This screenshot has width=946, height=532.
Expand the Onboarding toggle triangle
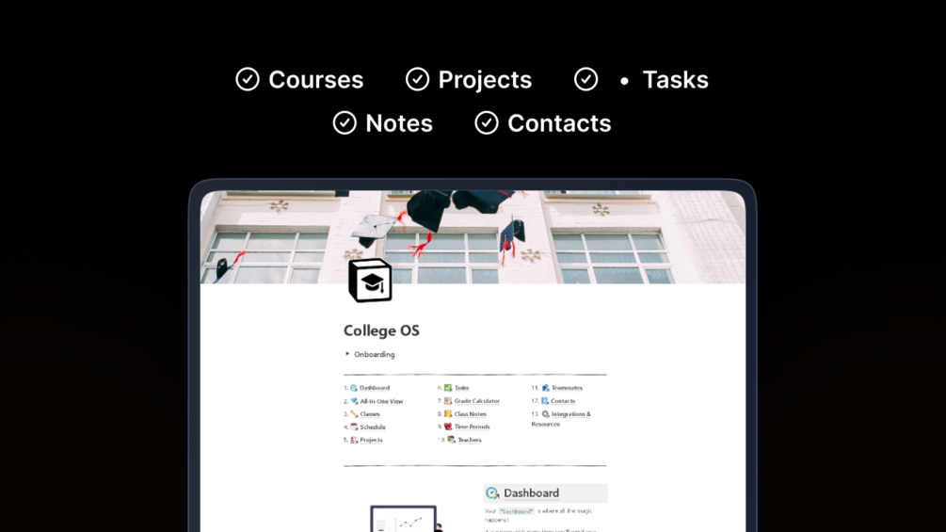[347, 354]
